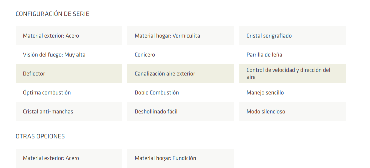
Task: Click Cristal anti-manchas cell
Action: (69, 111)
